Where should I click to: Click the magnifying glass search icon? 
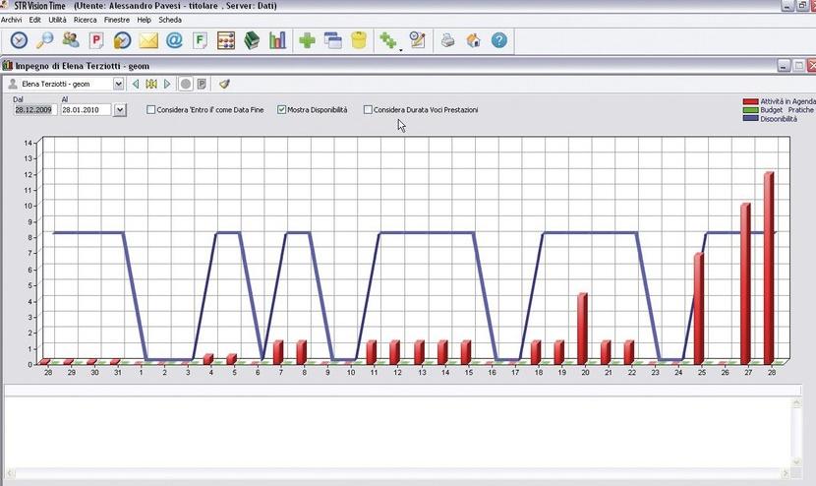tap(45, 40)
